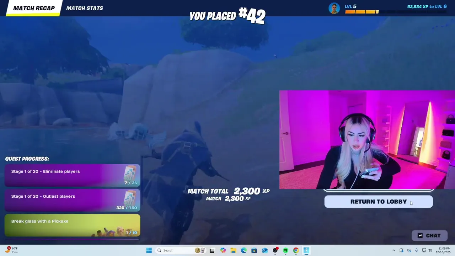Open Microsoft Store from the taskbar
The height and width of the screenshot is (256, 455).
coord(254,250)
